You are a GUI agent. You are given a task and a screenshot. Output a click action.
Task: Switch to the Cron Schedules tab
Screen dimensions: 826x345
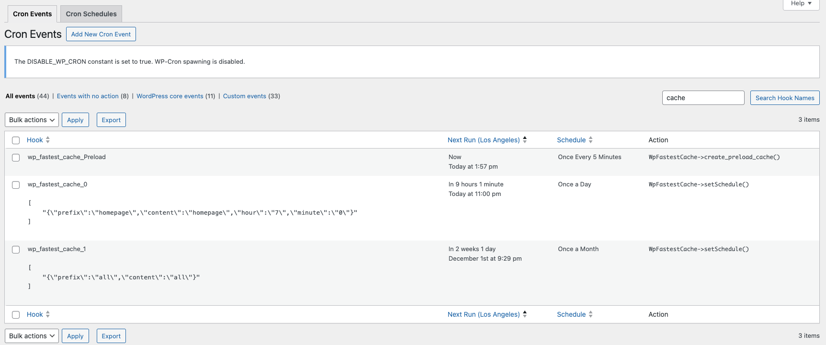pos(91,14)
